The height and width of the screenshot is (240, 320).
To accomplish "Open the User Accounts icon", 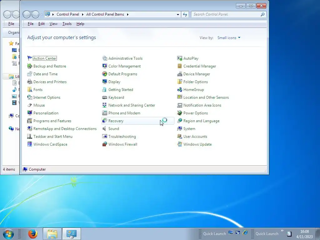I will pyautogui.click(x=180, y=137).
